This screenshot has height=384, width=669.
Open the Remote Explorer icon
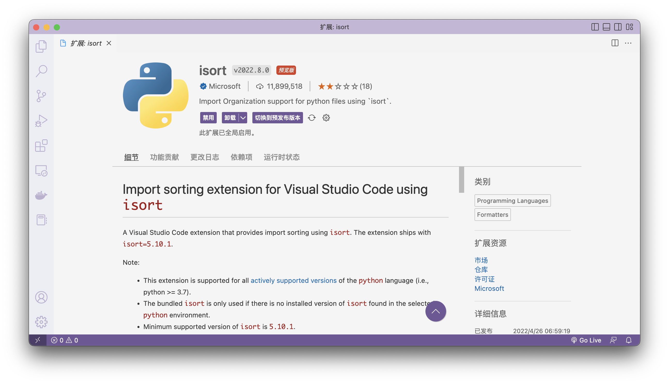click(41, 171)
